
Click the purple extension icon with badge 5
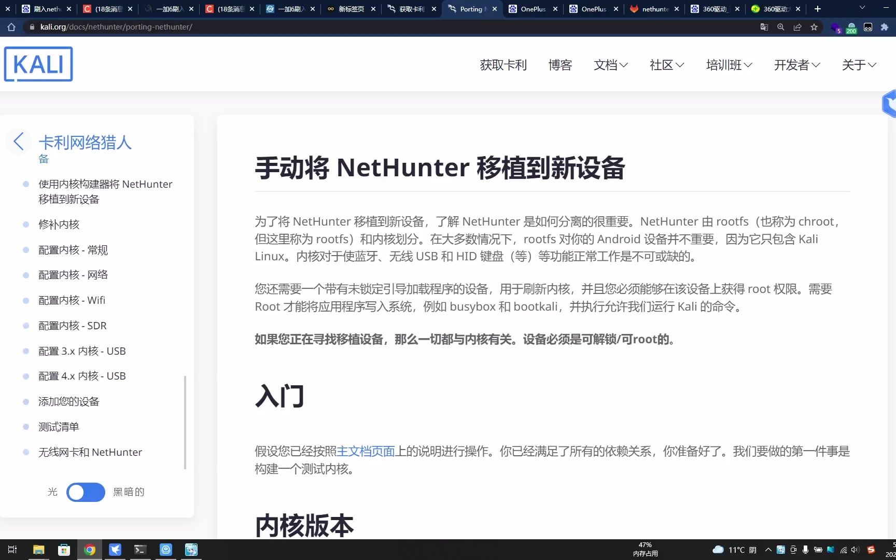pyautogui.click(x=835, y=28)
